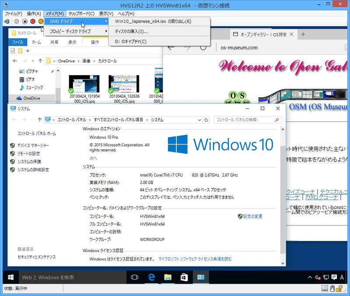Open Remote settings link (リモートの設定)
Viewport: 350px width, 296px height.
click(x=28, y=153)
